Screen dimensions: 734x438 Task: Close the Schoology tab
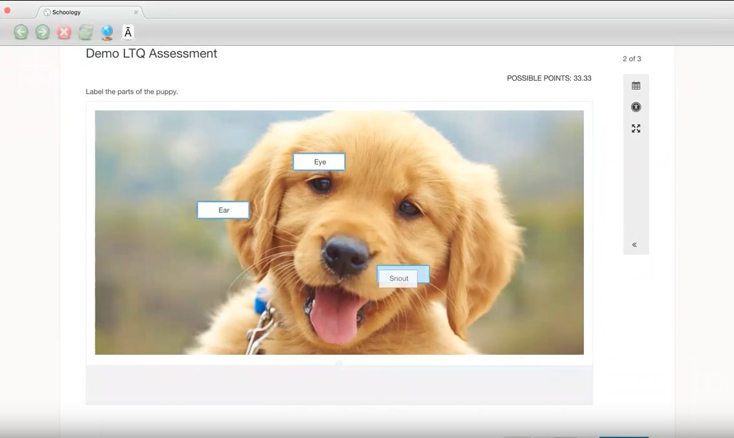[x=136, y=12]
